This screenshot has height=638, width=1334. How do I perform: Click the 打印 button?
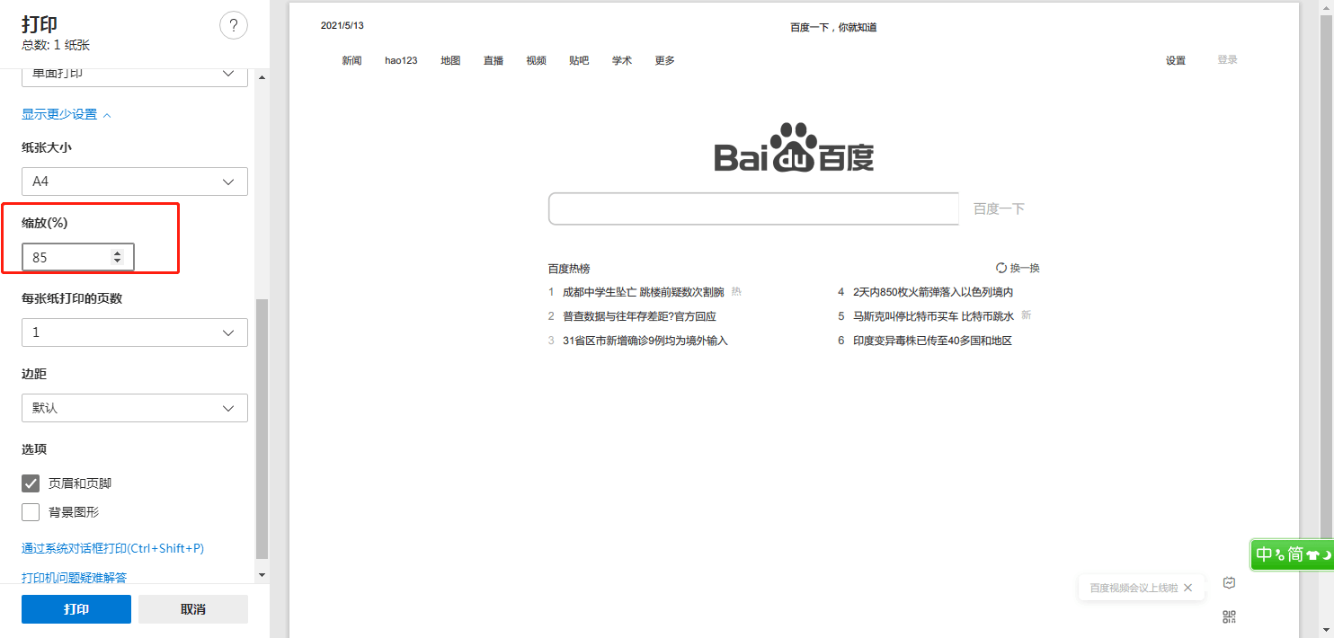[x=76, y=609]
